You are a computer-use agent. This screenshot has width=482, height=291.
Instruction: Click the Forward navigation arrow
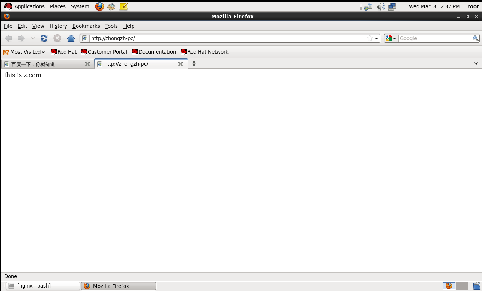21,38
